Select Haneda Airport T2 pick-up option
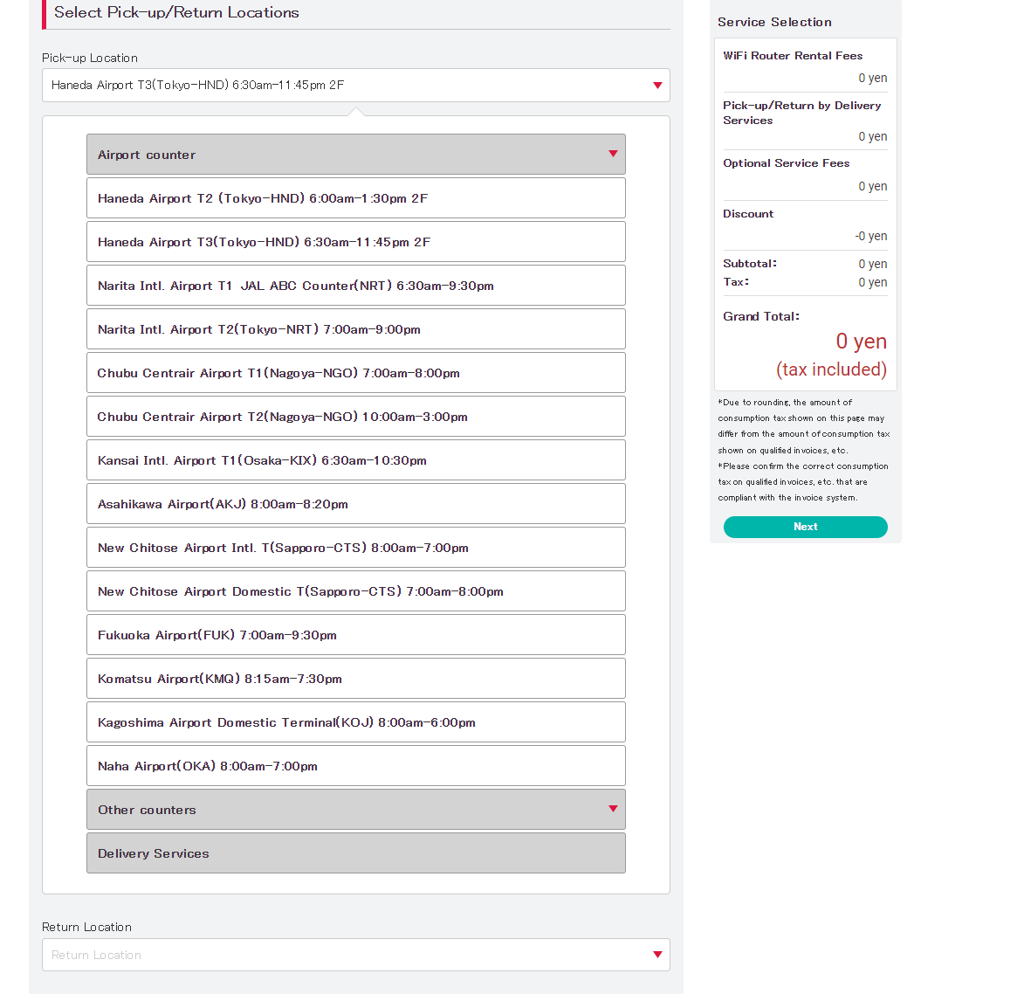Screen dimensions: 1017x994 tap(355, 198)
